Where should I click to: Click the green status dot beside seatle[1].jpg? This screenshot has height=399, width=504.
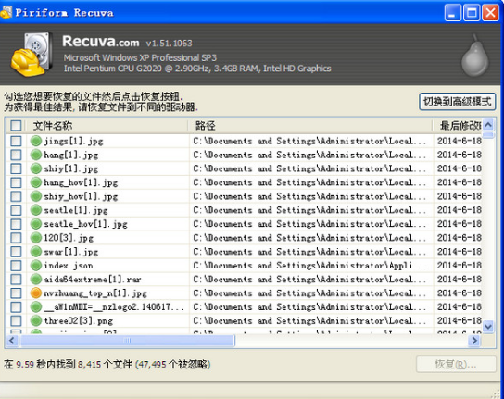36,210
